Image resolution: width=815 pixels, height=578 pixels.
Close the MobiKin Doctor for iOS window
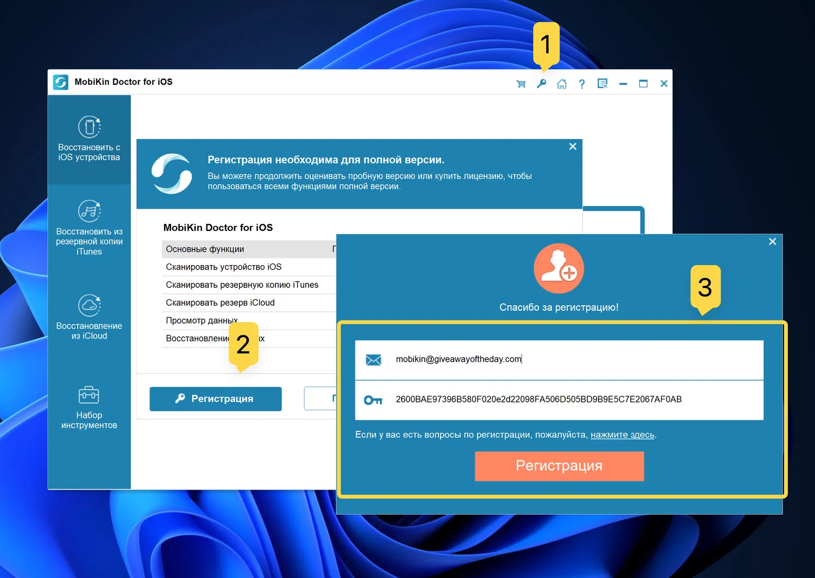pos(664,84)
